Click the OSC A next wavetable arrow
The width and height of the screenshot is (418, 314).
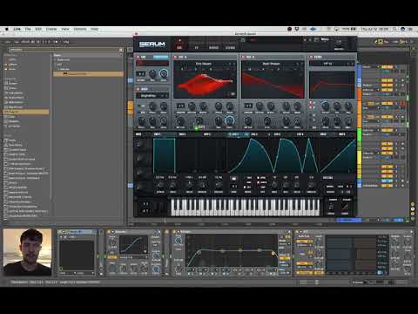(x=234, y=64)
